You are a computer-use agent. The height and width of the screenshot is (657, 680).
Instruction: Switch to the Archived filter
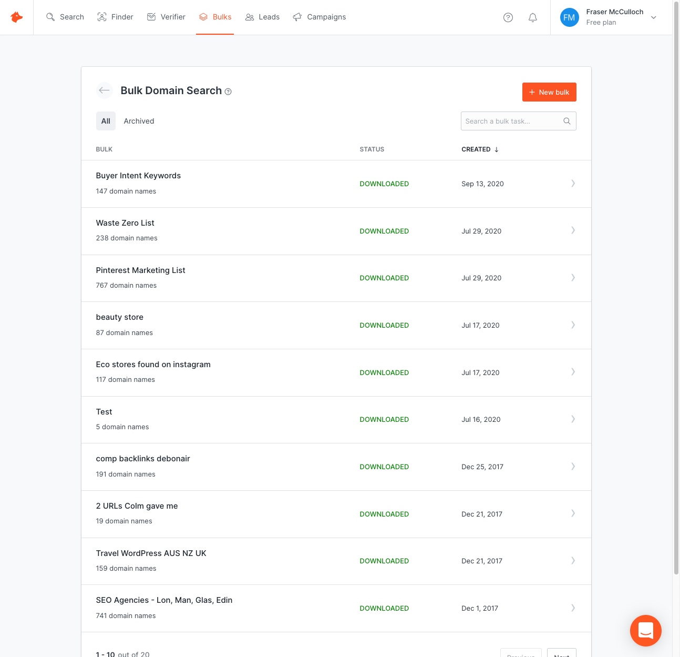tap(139, 121)
